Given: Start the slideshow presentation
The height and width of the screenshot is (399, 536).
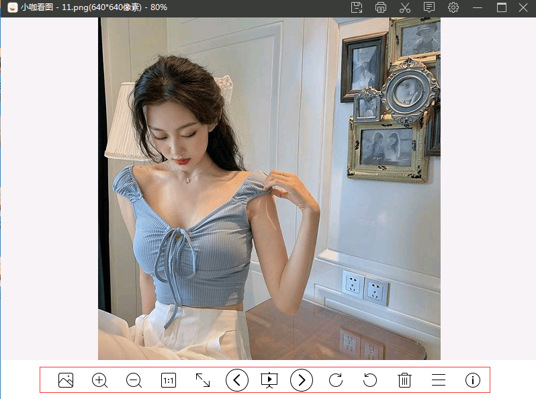Looking at the screenshot, I should tap(269, 380).
